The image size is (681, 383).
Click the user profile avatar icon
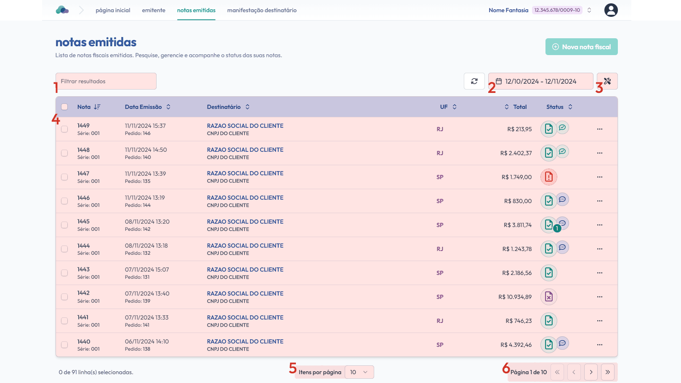(611, 10)
